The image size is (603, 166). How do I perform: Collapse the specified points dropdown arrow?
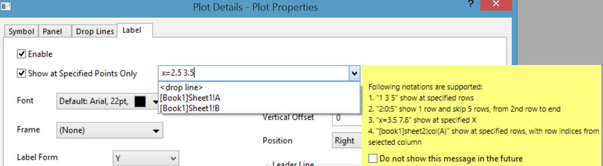tap(354, 73)
